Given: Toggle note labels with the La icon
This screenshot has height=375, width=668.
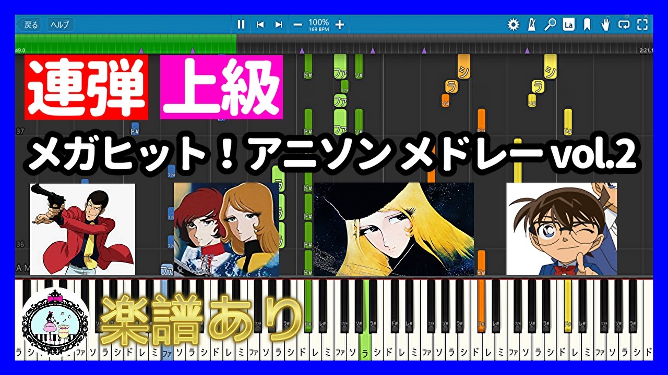Looking at the screenshot, I should tap(568, 24).
